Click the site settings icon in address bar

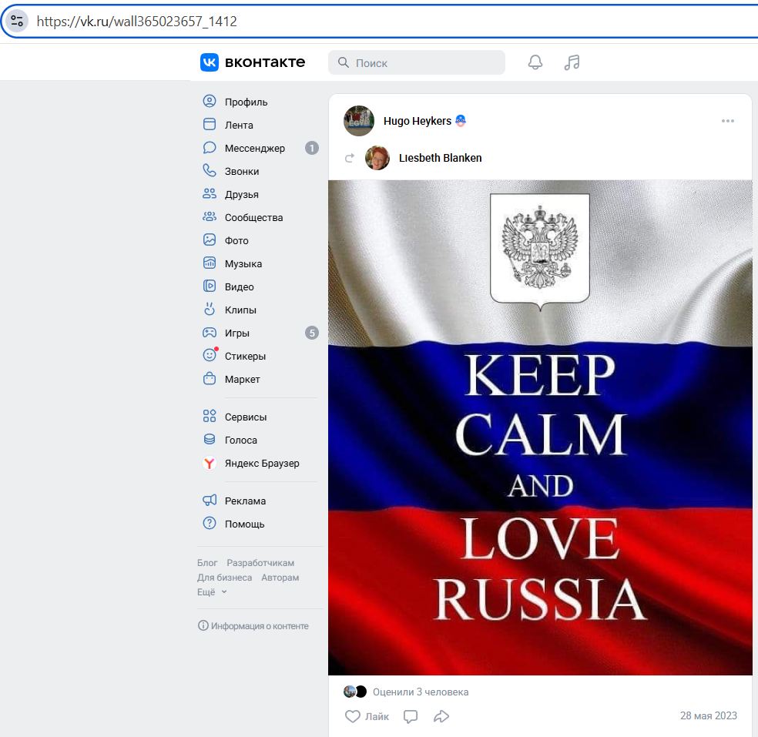(x=17, y=21)
